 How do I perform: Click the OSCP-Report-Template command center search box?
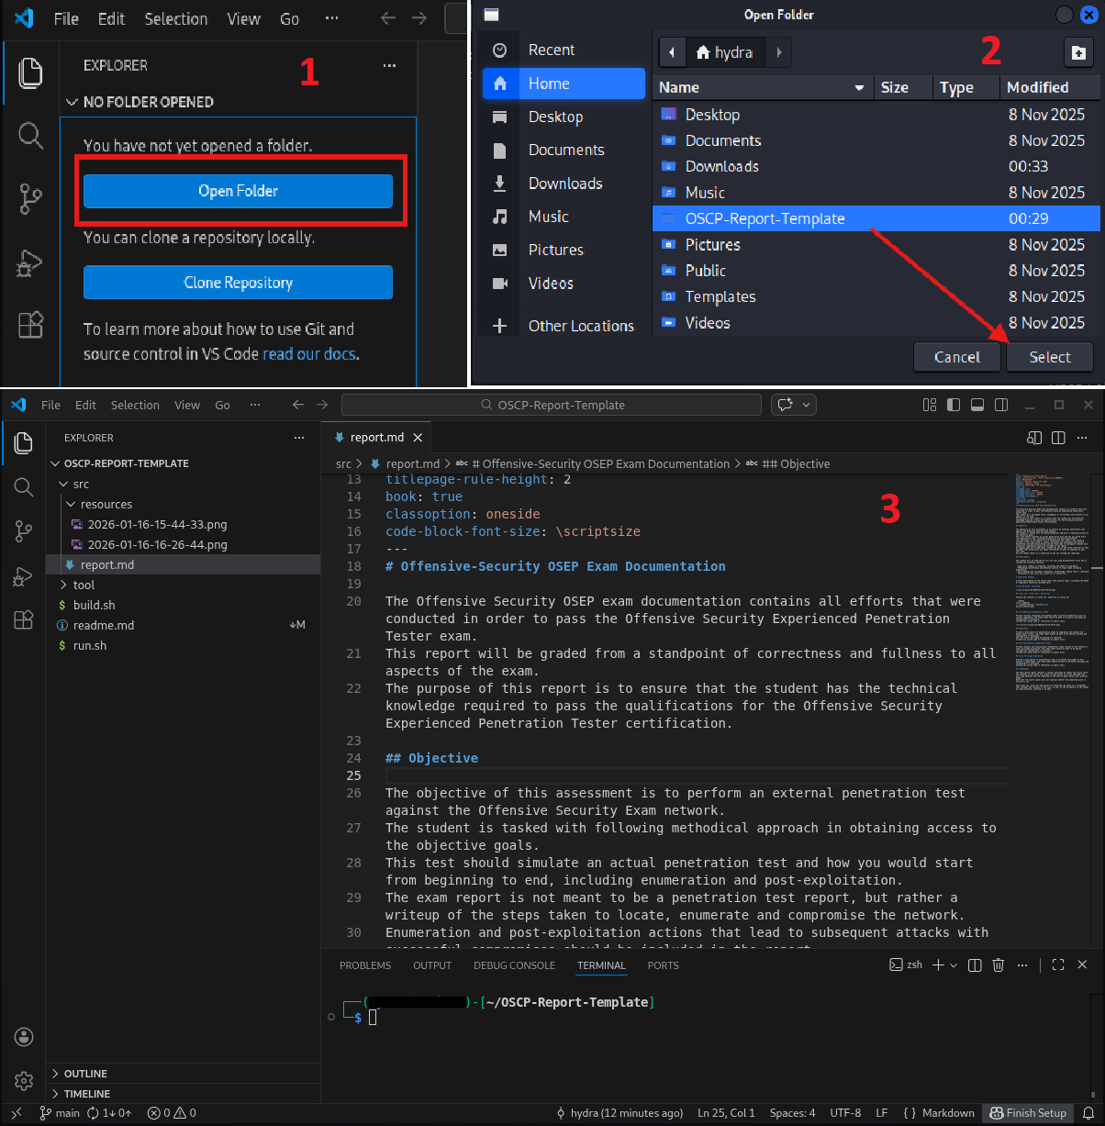[x=552, y=405]
